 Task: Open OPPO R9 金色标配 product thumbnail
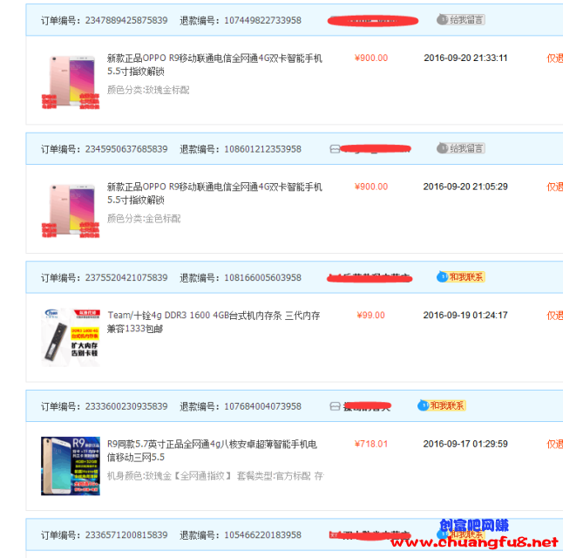(x=71, y=210)
